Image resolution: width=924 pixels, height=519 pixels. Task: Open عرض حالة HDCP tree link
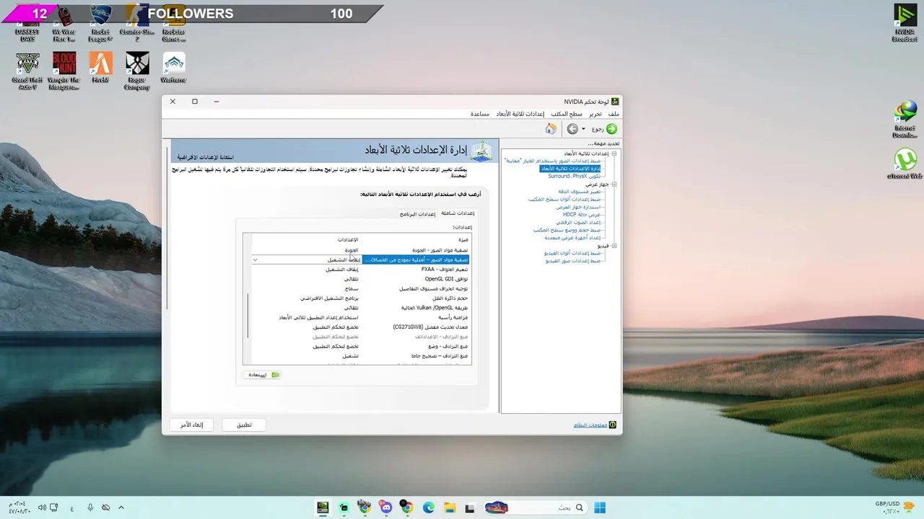click(x=582, y=214)
